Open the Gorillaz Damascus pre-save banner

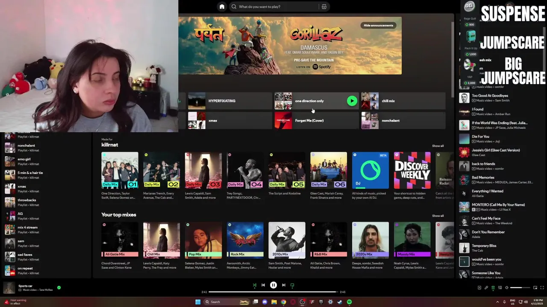pos(290,46)
